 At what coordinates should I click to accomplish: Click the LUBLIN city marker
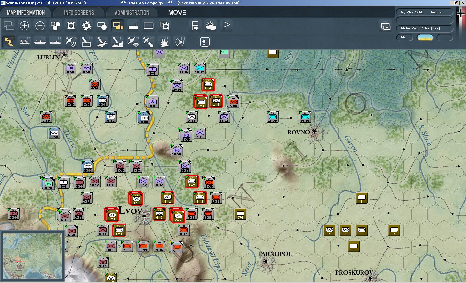pos(64,55)
